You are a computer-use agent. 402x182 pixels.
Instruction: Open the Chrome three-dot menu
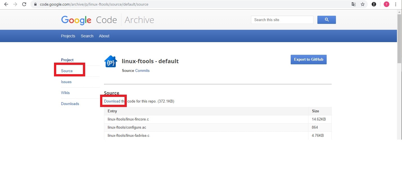tap(396, 4)
